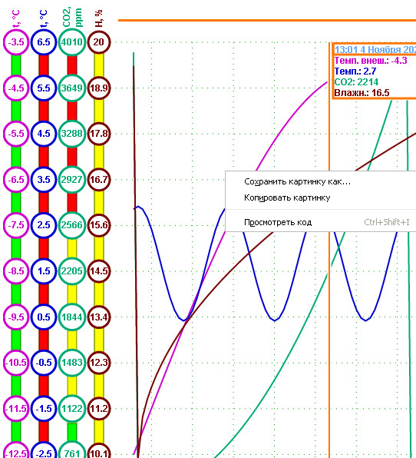This screenshot has width=416, height=458.
Task: Select 'Копировать картинку' menu entry
Action: (x=287, y=197)
